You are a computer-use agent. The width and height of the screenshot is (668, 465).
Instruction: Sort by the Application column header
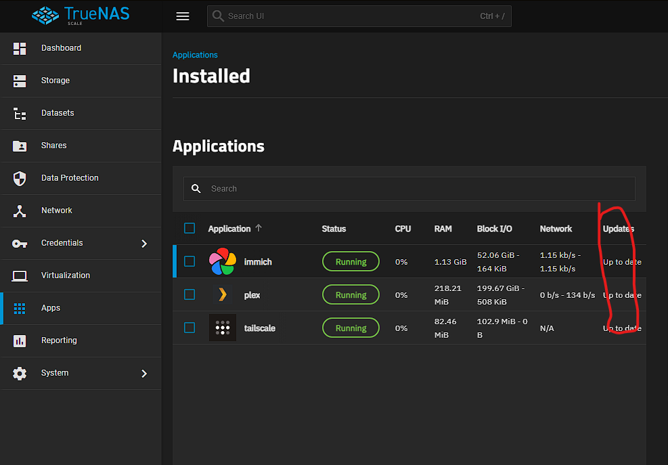[229, 229]
